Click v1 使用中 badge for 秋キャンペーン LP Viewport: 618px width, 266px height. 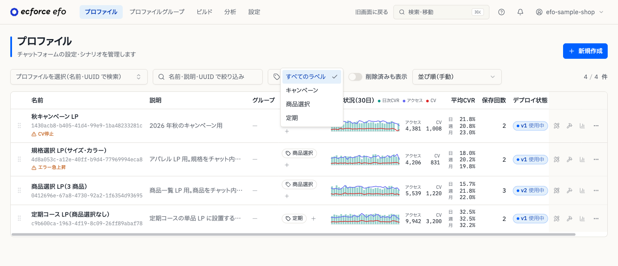click(x=530, y=126)
